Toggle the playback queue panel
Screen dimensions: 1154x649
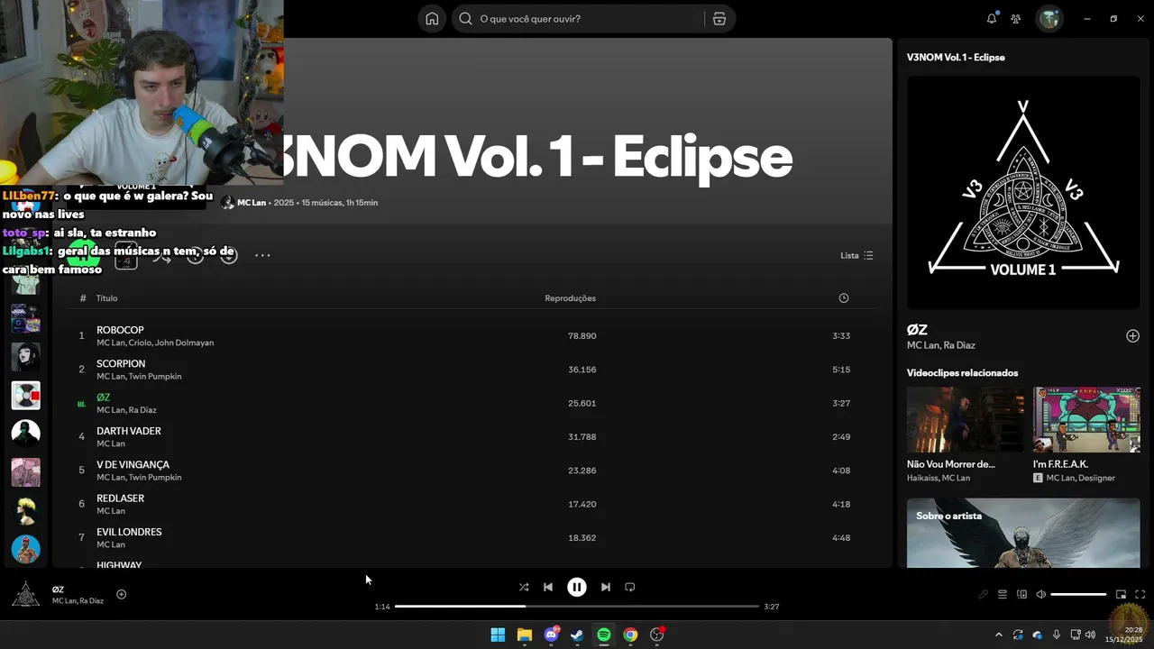1003,595
